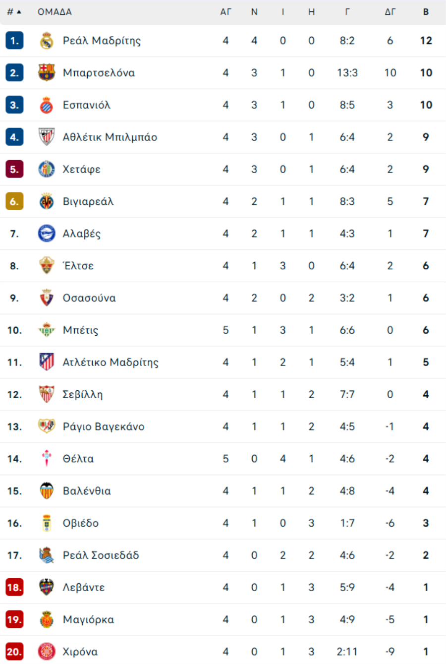This screenshot has width=446, height=664.
Task: Click the Valencia bat crest icon
Action: tap(47, 490)
